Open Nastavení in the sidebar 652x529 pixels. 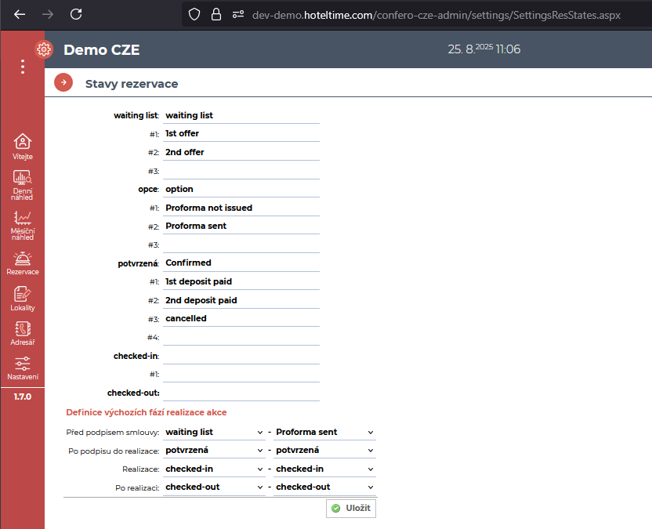click(23, 368)
